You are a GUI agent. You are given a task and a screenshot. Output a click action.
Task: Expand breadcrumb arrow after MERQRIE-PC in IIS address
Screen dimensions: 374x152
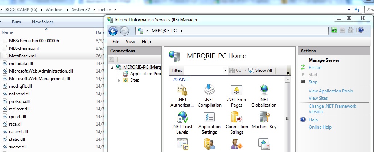pyautogui.click(x=182, y=31)
